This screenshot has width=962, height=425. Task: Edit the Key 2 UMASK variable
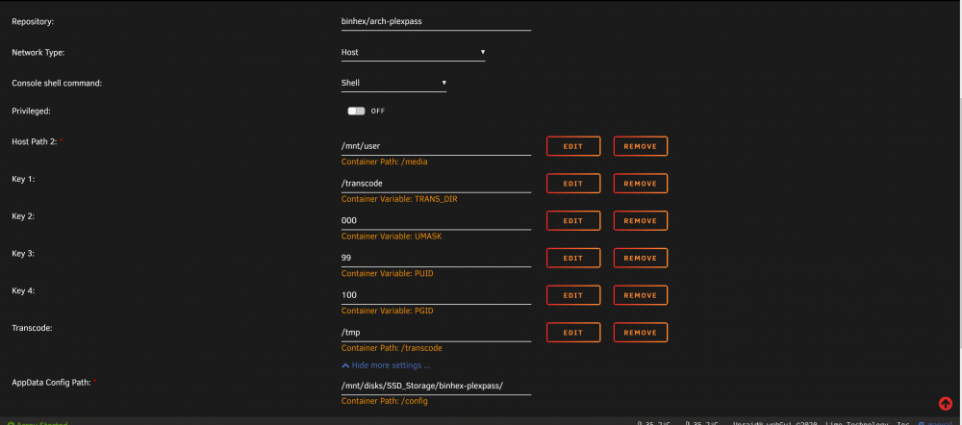(573, 221)
